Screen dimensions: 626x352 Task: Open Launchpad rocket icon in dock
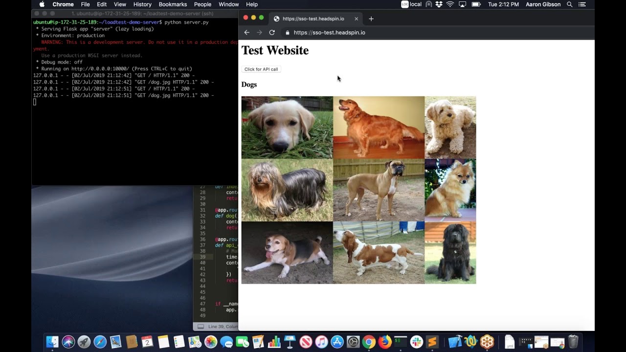84,342
